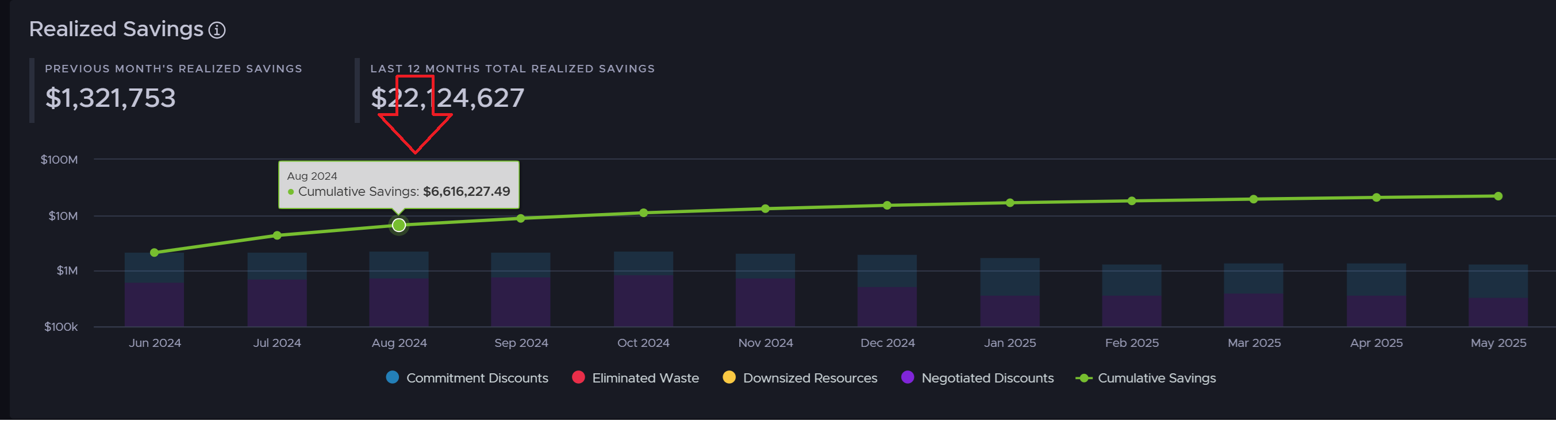Click the May 2025 cumulative savings point

(x=1498, y=196)
